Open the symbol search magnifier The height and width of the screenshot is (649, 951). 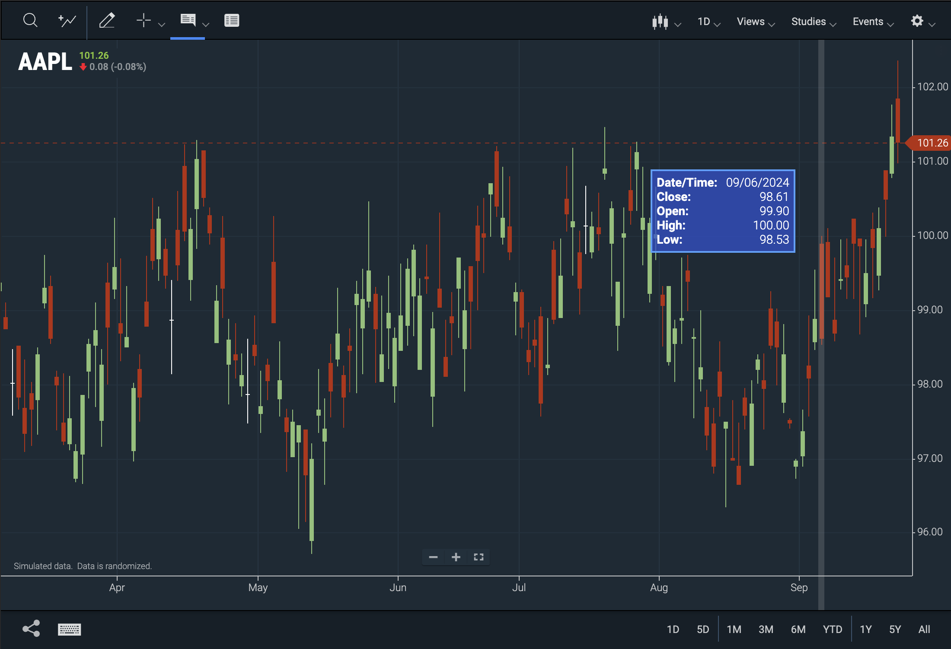point(30,20)
